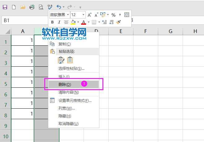Apply borders icon in mini toolbar
Screen dimensions: 204x142
coord(94,22)
